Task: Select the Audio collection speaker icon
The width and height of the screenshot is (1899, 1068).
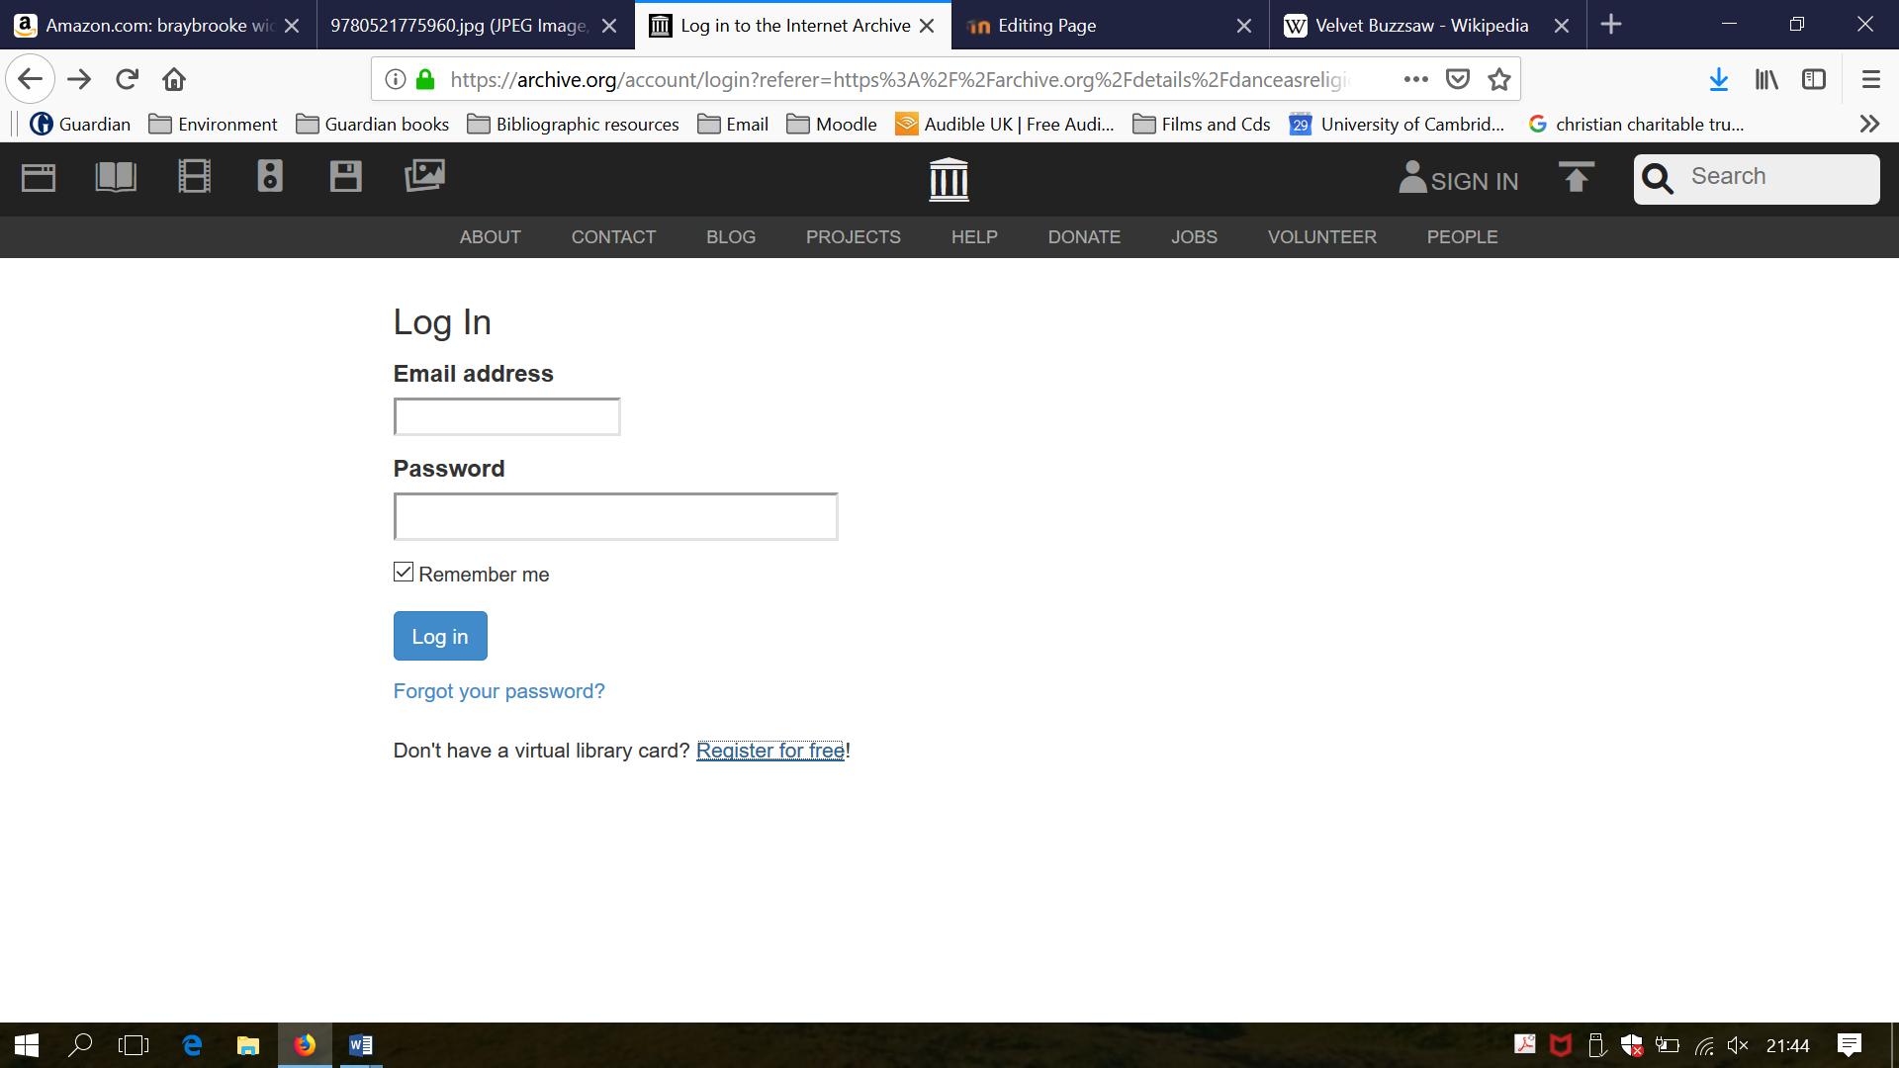Action: tap(268, 177)
